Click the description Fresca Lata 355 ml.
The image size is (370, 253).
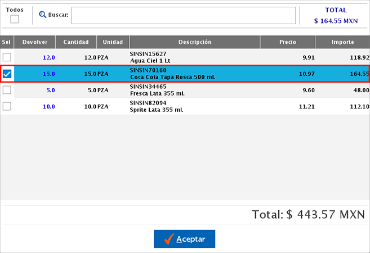pos(157,93)
